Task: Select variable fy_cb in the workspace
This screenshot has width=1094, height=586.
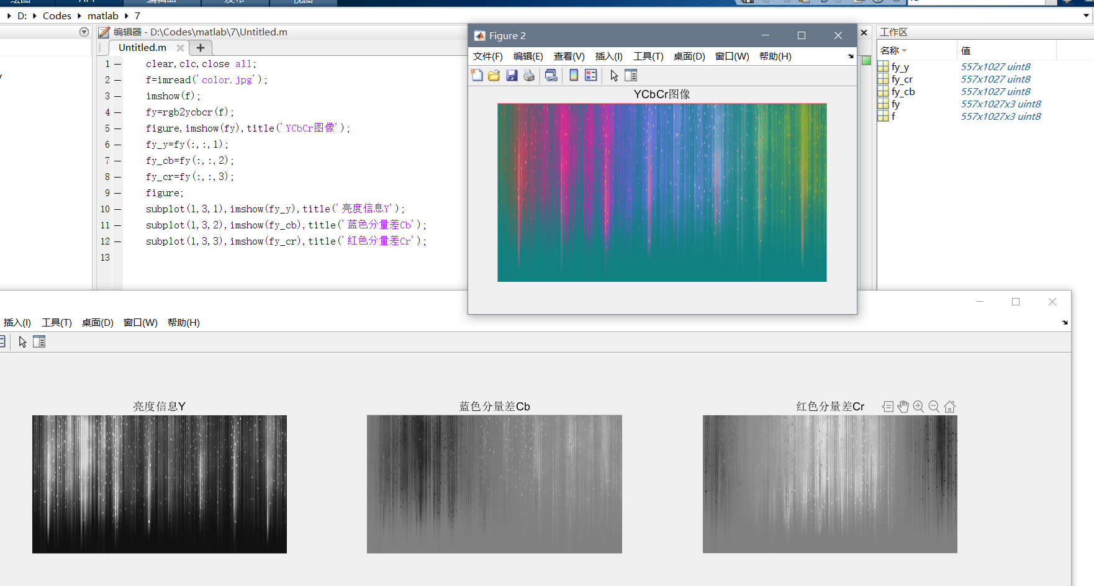Action: pyautogui.click(x=903, y=91)
